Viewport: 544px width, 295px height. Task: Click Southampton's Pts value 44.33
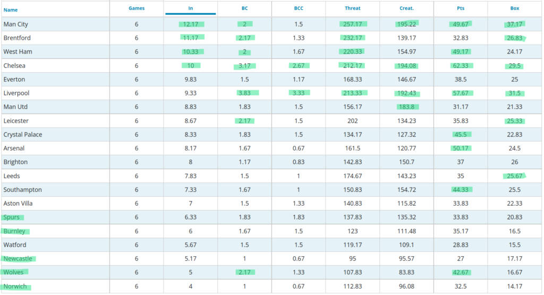(461, 190)
